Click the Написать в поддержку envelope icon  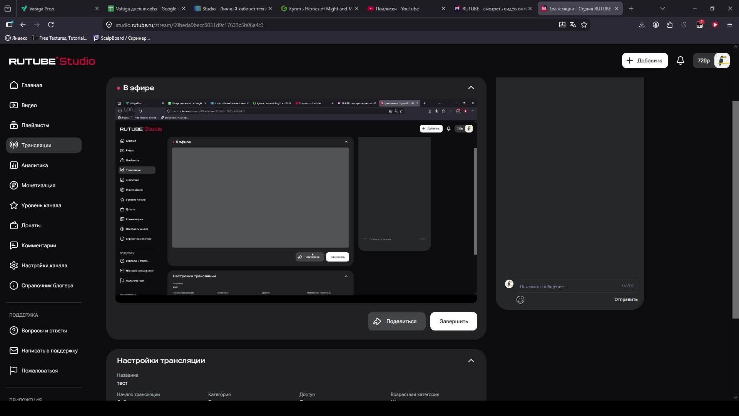(x=14, y=351)
